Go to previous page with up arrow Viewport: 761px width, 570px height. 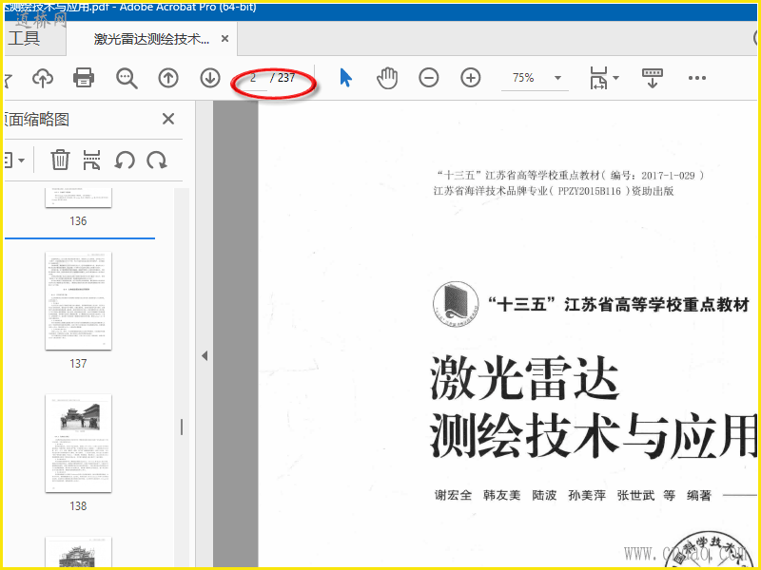point(168,78)
